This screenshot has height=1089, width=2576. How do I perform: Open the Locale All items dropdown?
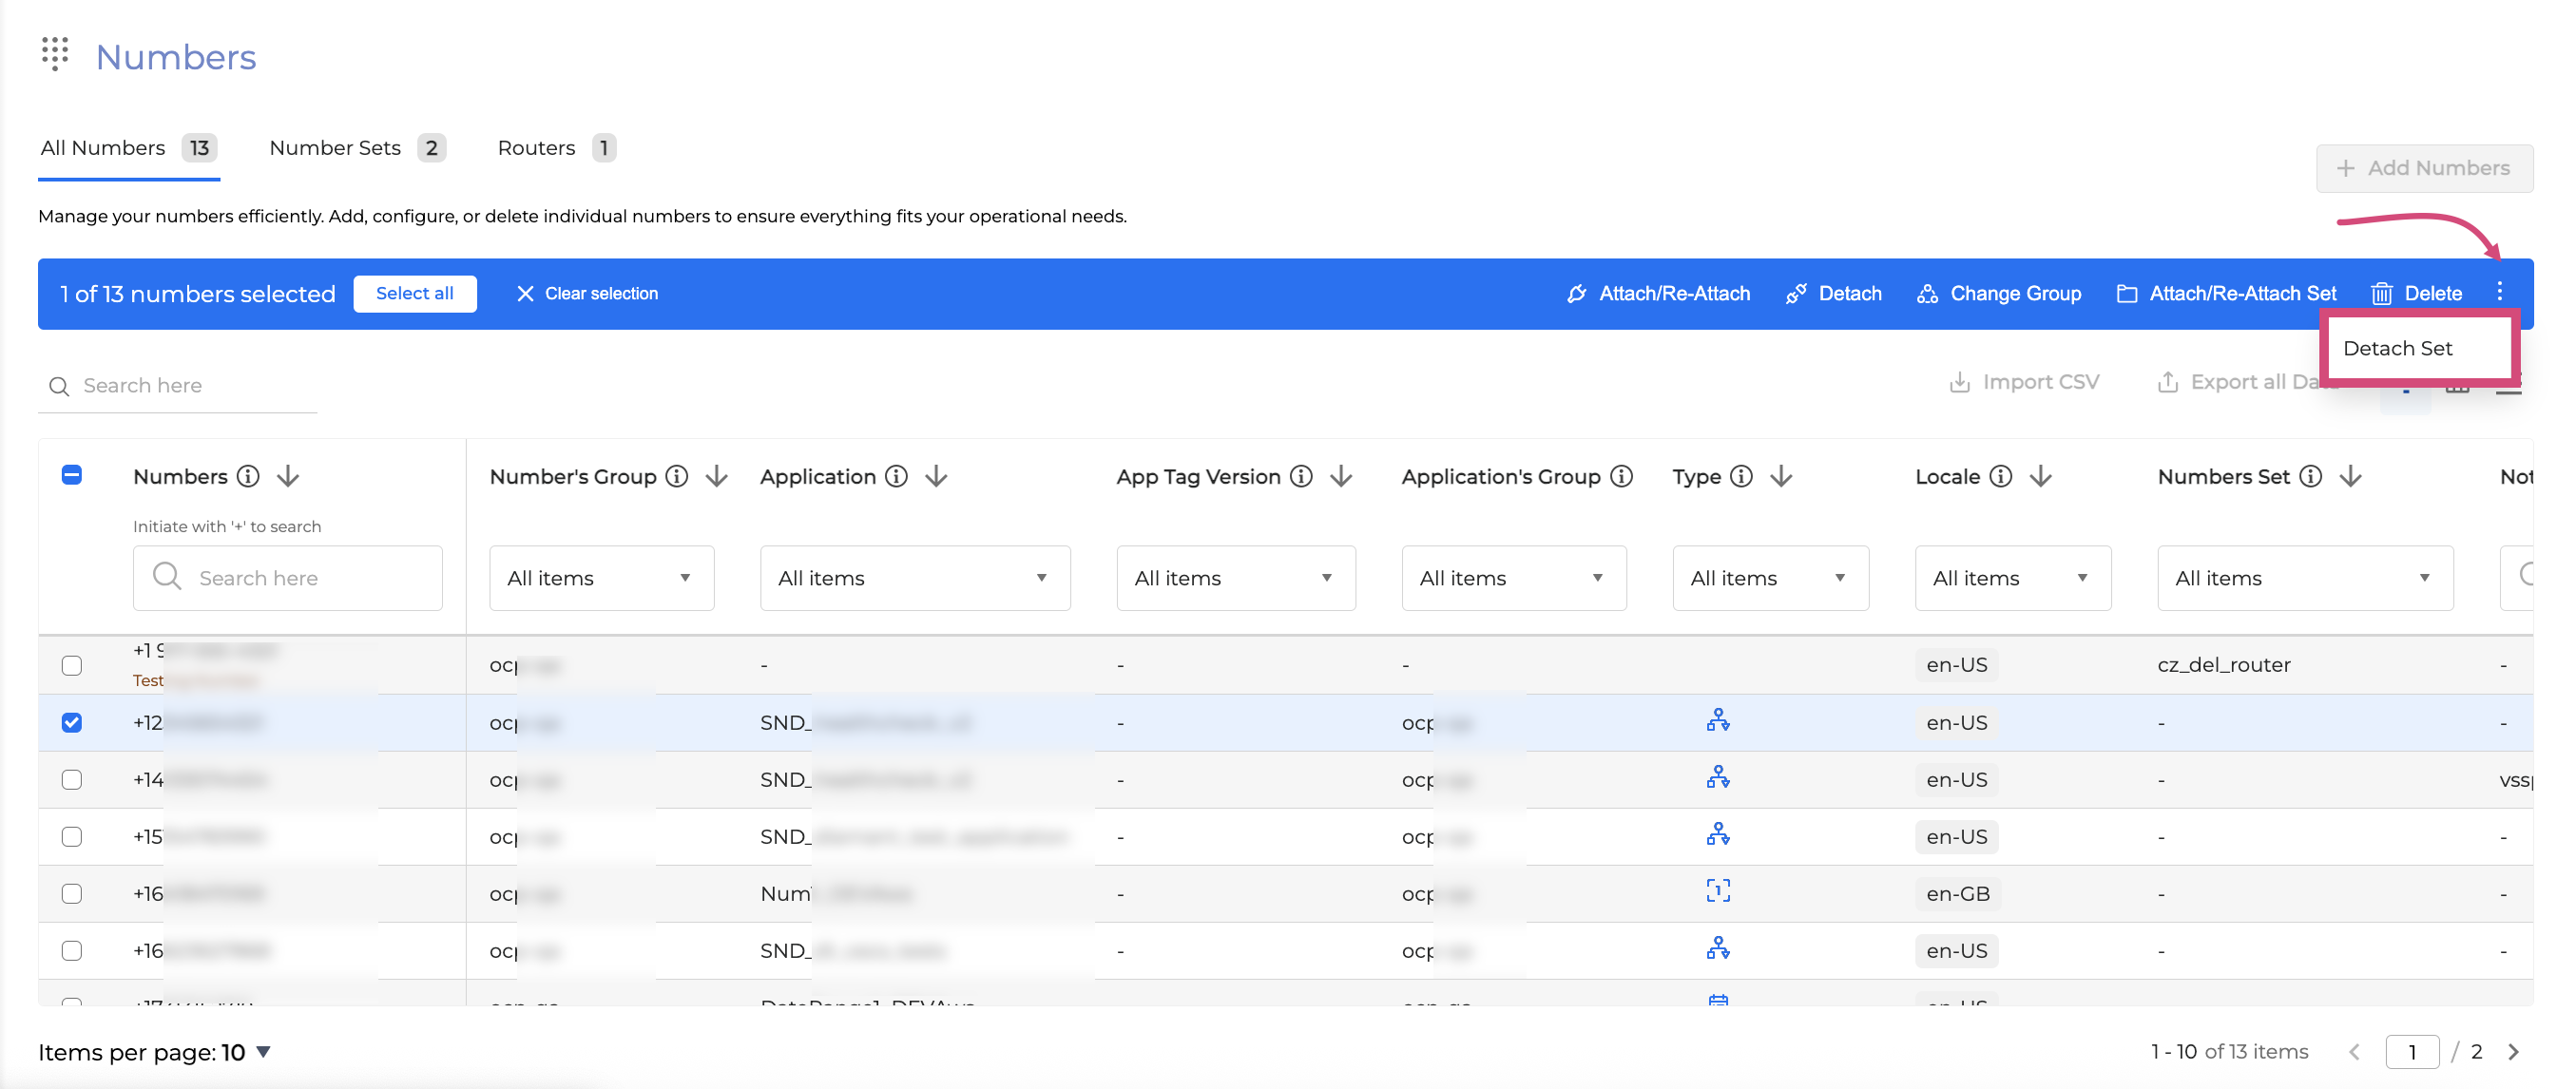tap(2011, 578)
